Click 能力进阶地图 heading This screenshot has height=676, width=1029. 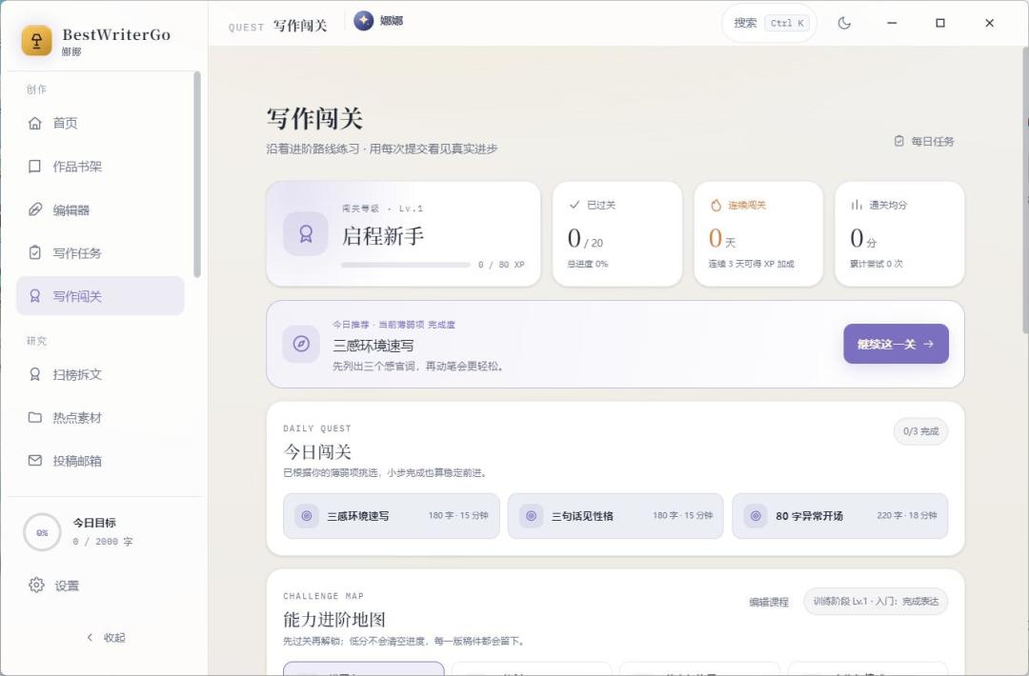pos(334,620)
